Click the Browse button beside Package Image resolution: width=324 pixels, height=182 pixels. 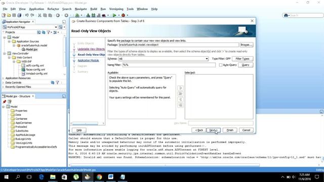point(247,45)
